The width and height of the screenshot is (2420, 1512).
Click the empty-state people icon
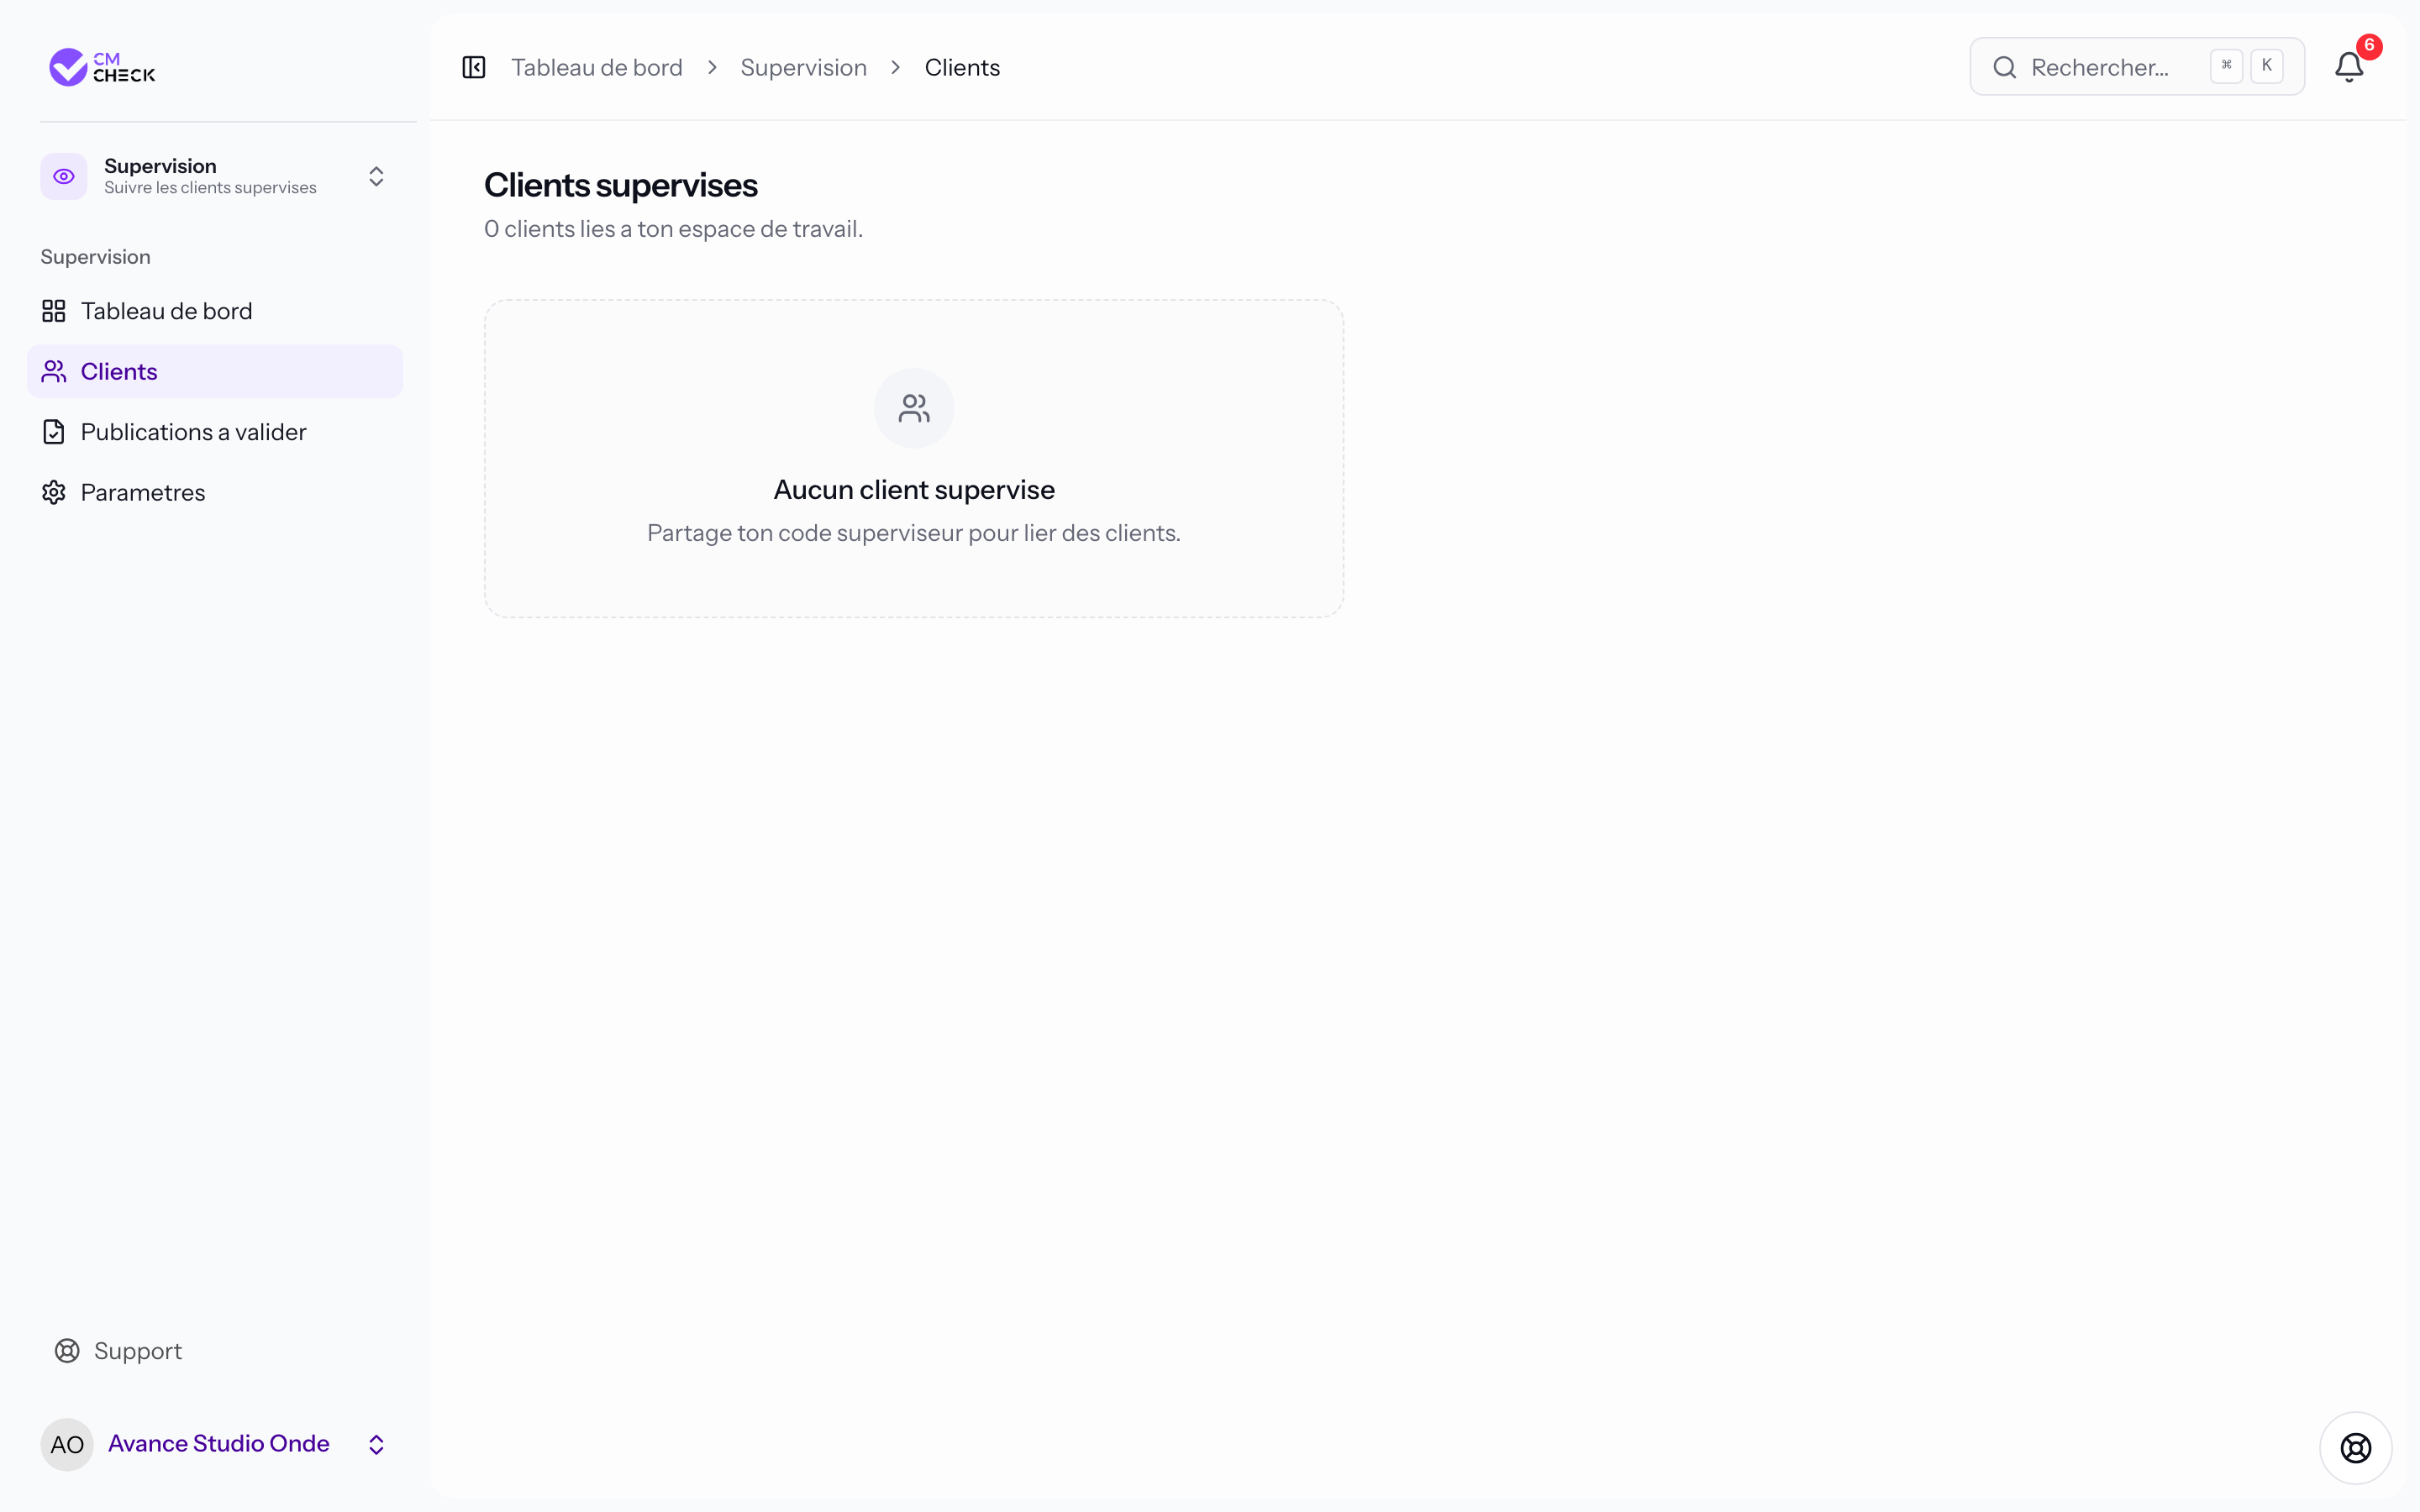914,408
